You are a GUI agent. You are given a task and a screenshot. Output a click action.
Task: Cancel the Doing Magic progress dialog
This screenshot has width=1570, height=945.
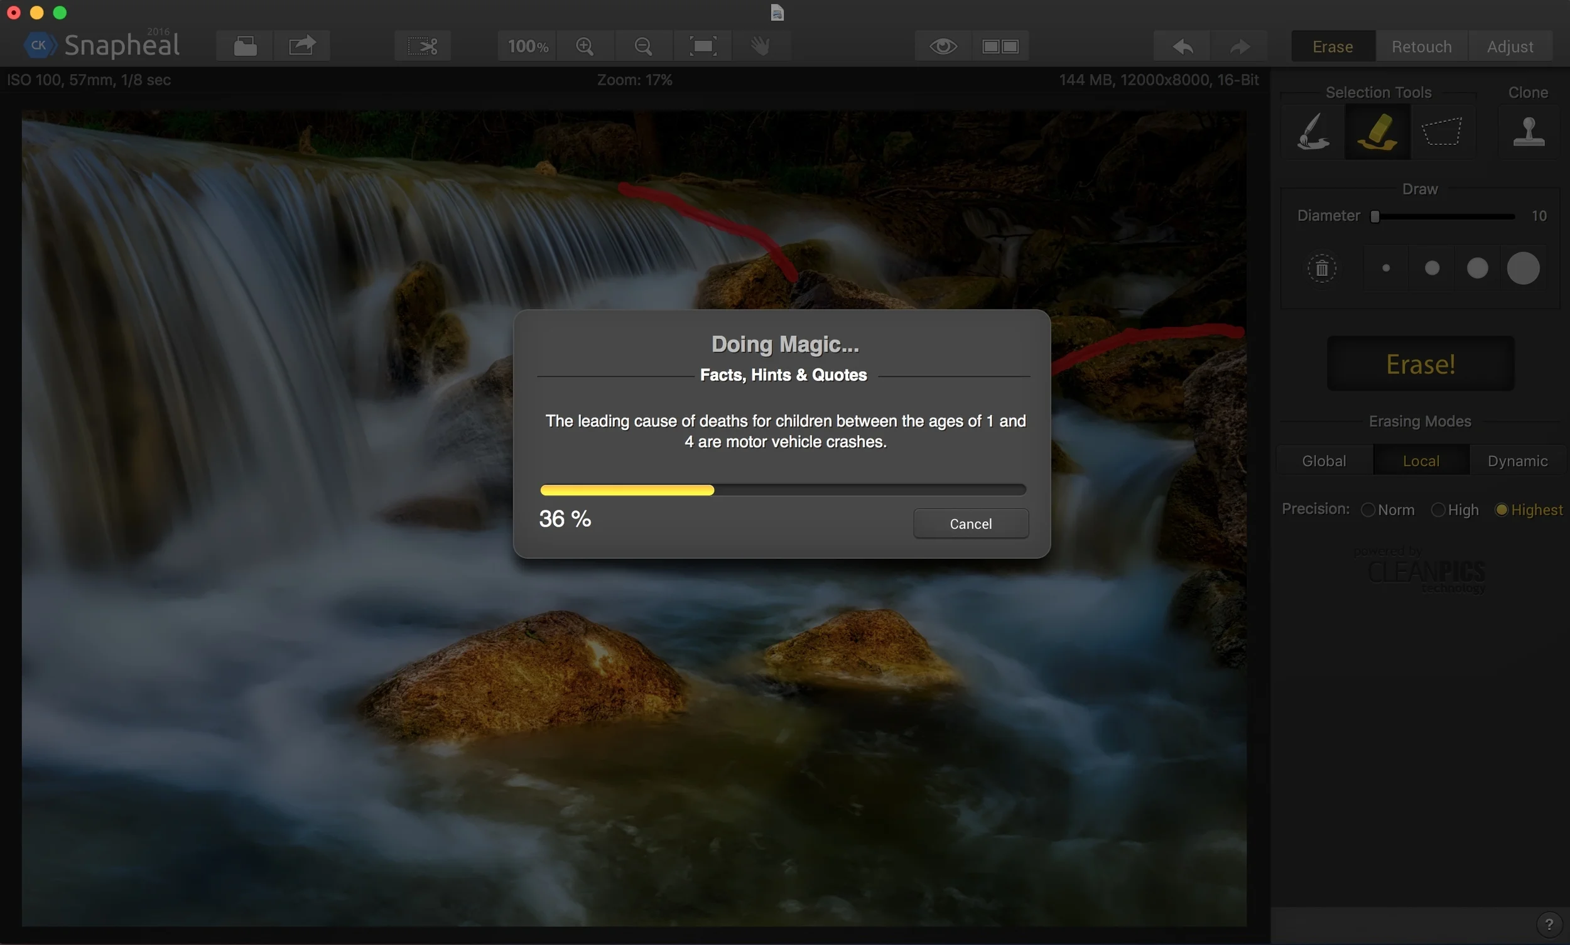tap(970, 524)
